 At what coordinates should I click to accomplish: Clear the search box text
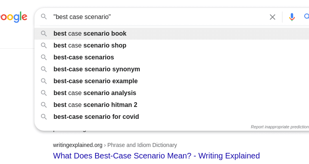pos(273,17)
